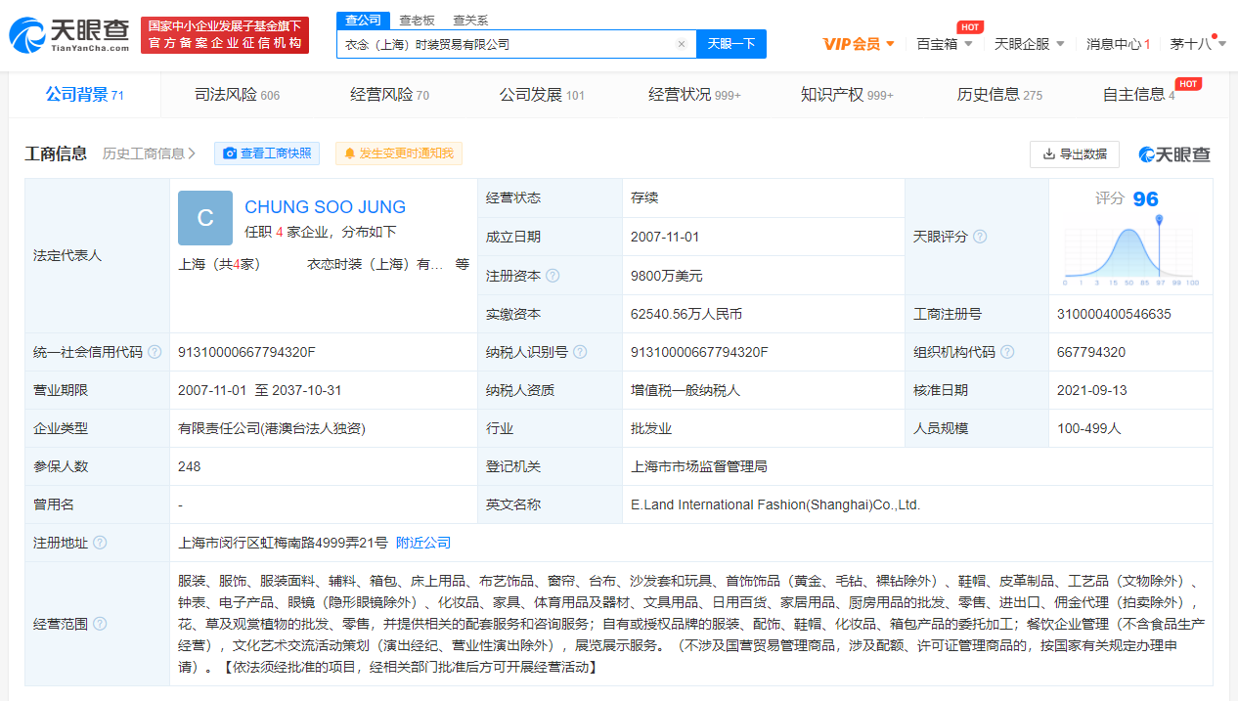Switch to the 查老板 search tab
This screenshot has height=701, width=1238.
[417, 20]
